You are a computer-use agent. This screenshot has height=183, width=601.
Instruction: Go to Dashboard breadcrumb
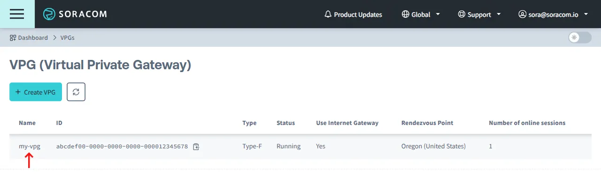pyautogui.click(x=29, y=37)
